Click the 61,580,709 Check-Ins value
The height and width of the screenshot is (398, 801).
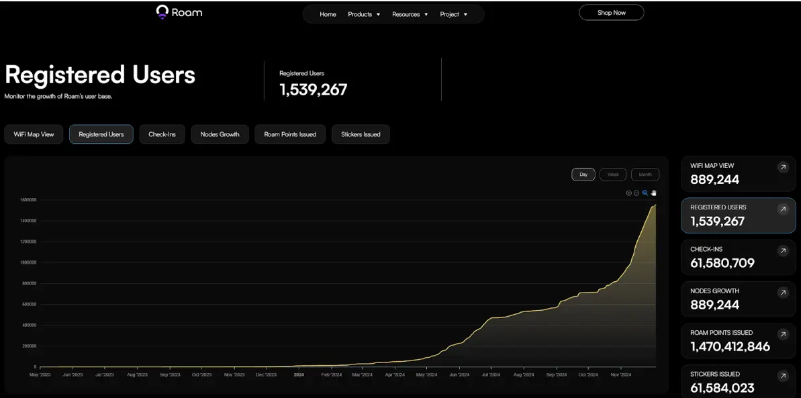[722, 263]
